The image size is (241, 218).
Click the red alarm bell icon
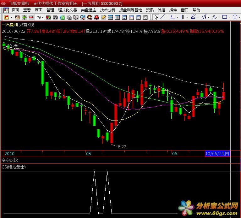[x=97, y=17]
